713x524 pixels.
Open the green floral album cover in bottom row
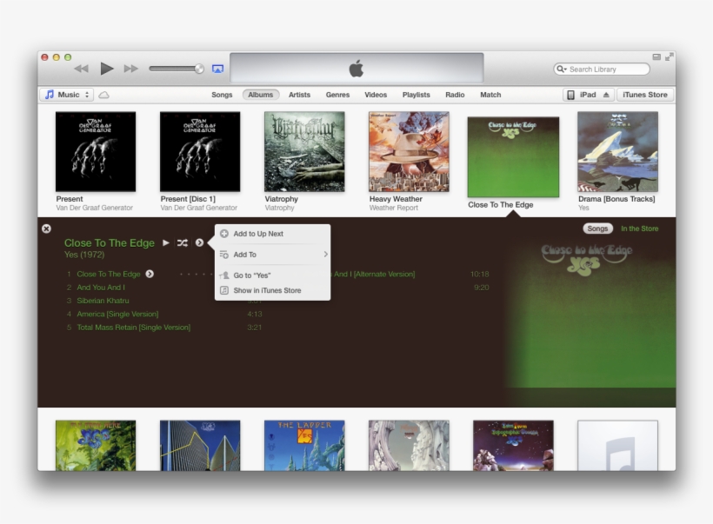[x=96, y=446]
